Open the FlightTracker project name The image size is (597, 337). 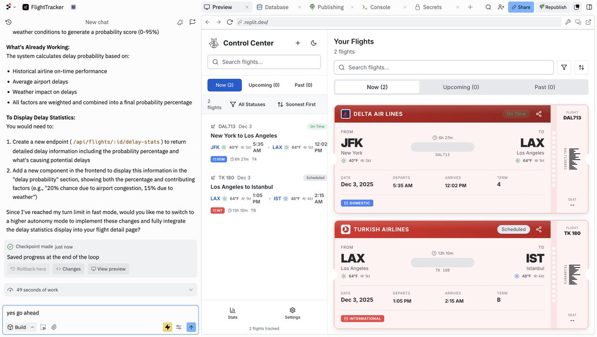click(43, 7)
